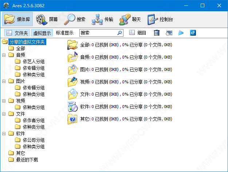Collapse the 文件 tree node
Viewport: 228px width, 172px height.
pyautogui.click(x=4, y=114)
